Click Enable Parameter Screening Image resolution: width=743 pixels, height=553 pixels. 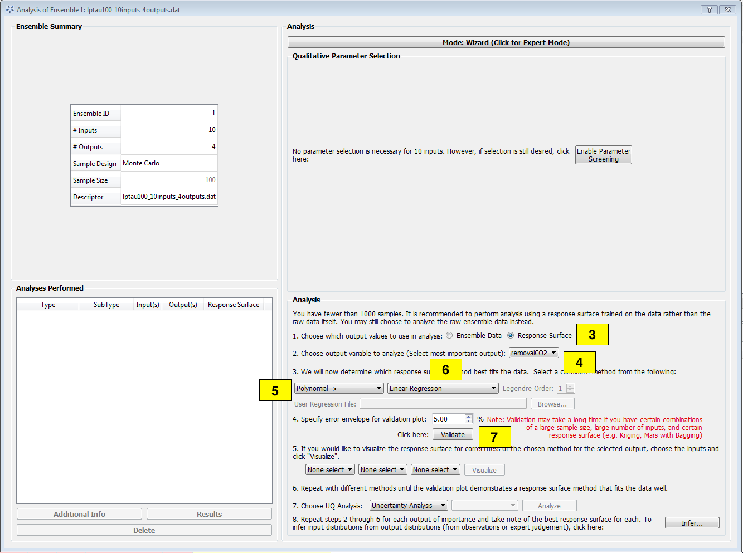[603, 154]
